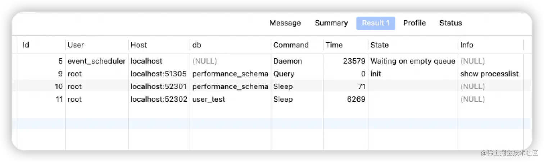
Task: Open the Summary tab
Action: click(331, 23)
